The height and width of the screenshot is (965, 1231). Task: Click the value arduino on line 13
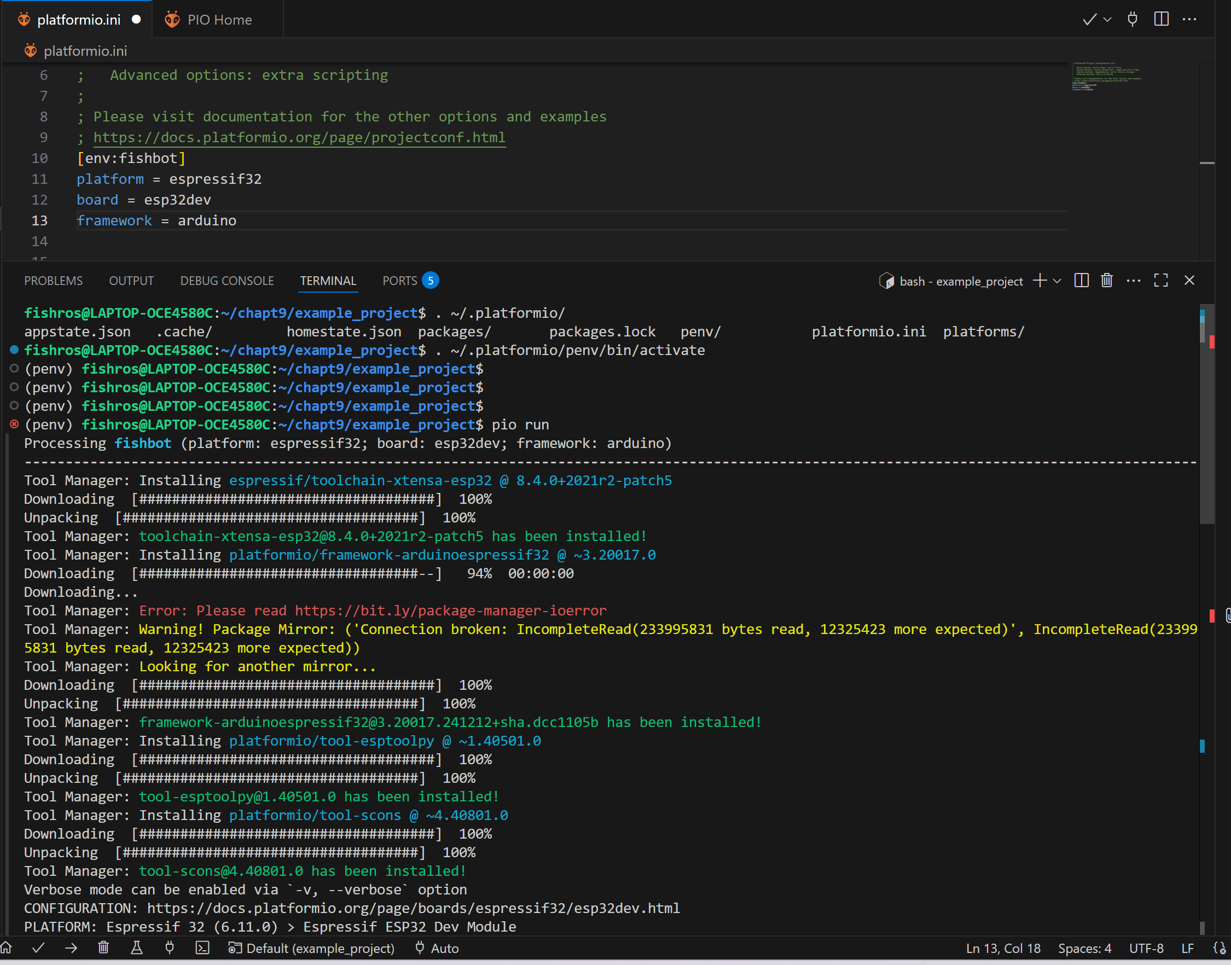tap(207, 221)
